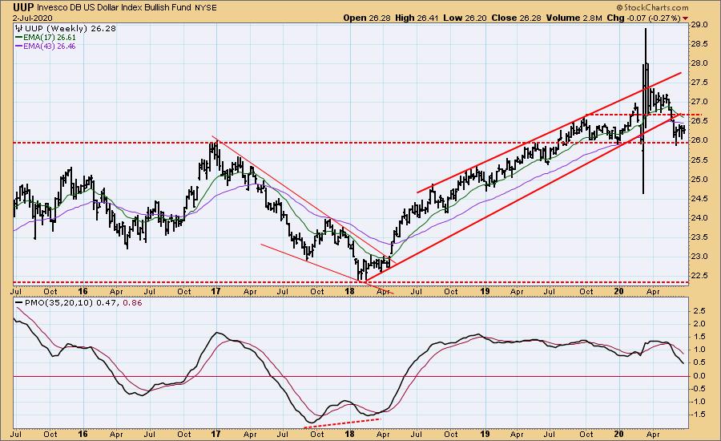
Task: Click the 'High 26.41' value
Action: pyautogui.click(x=417, y=18)
